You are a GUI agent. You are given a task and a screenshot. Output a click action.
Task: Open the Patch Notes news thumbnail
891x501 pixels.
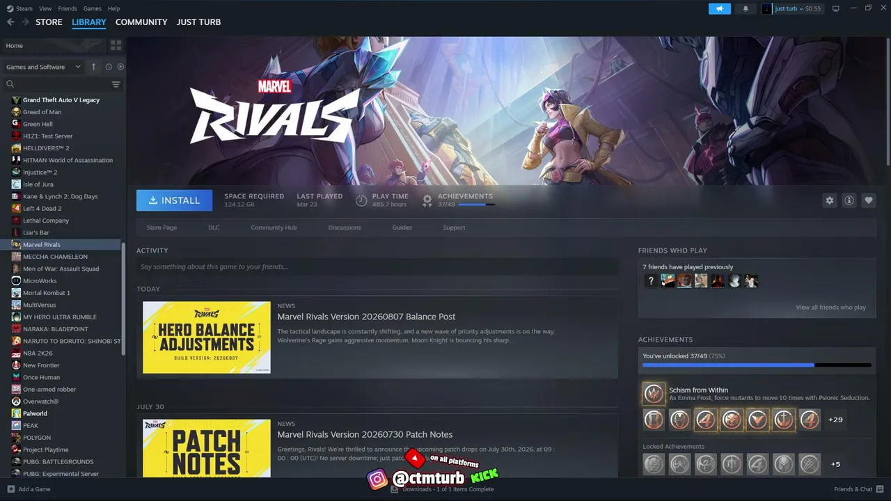(207, 448)
